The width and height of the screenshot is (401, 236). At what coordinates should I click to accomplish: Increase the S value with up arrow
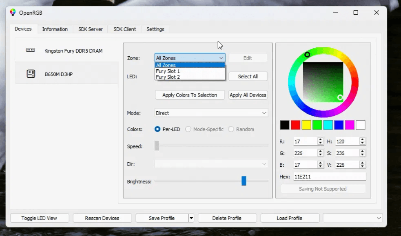pyautogui.click(x=362, y=151)
